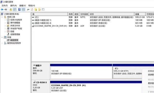Toggle the Show/Hide Action Pane toolbar icon
This screenshot has height=93, width=154.
point(23,10)
